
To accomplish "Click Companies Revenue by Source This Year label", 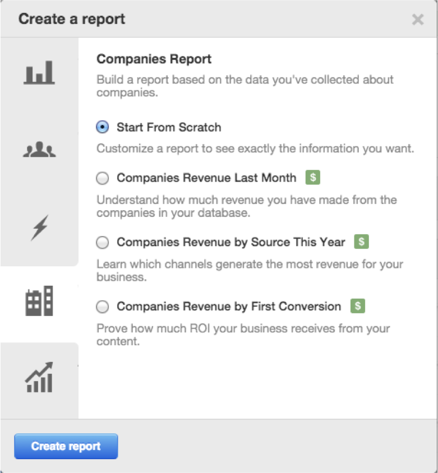I will tap(231, 243).
